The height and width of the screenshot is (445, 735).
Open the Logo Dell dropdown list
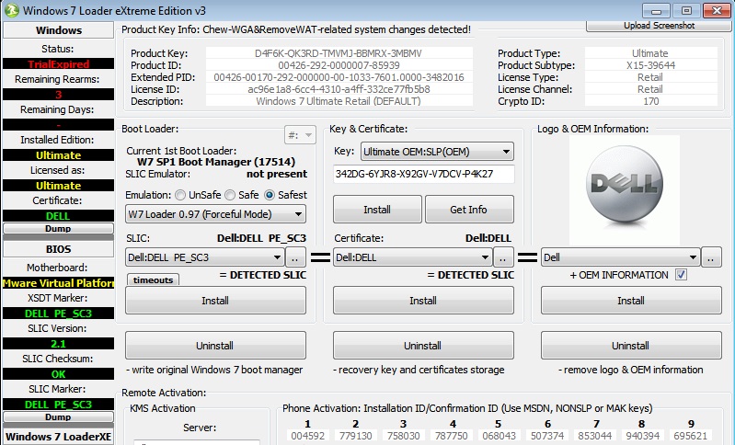click(620, 257)
